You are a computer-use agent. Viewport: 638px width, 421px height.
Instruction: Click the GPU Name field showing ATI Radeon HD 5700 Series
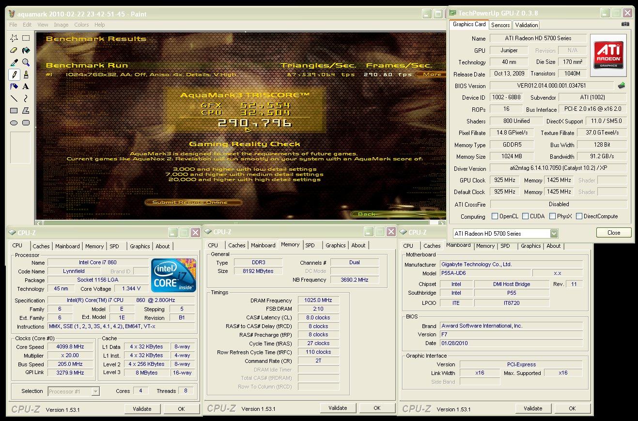tap(538, 38)
